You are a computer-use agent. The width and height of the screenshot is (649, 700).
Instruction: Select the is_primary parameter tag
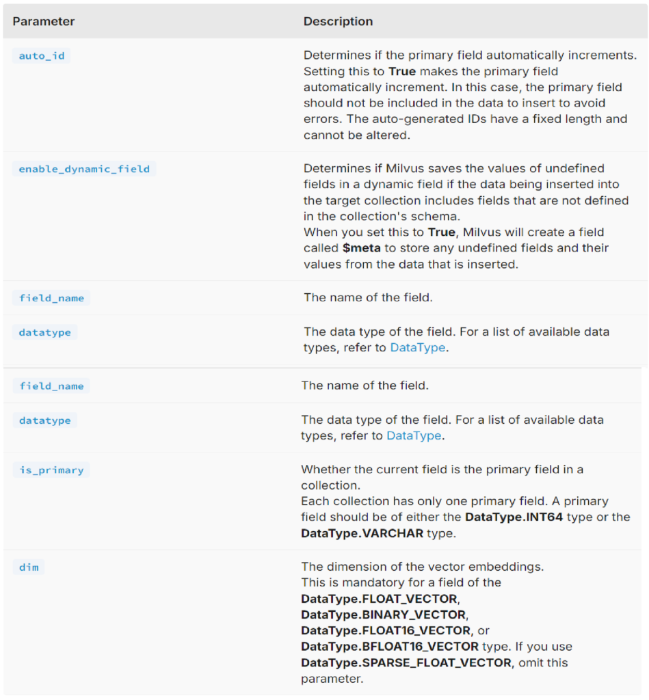[x=51, y=470]
